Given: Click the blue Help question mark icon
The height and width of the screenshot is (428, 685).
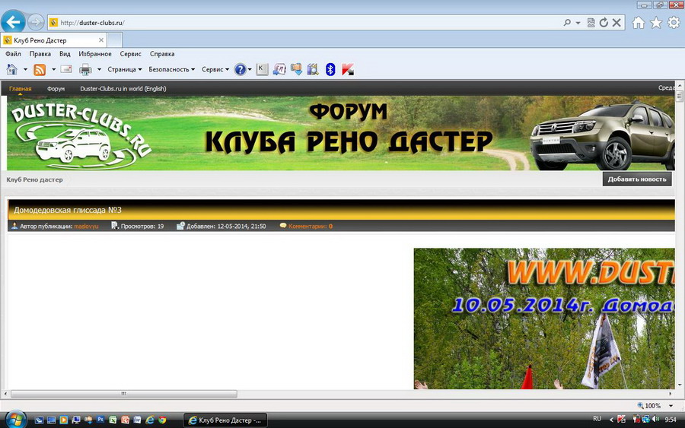Looking at the screenshot, I should pyautogui.click(x=241, y=70).
